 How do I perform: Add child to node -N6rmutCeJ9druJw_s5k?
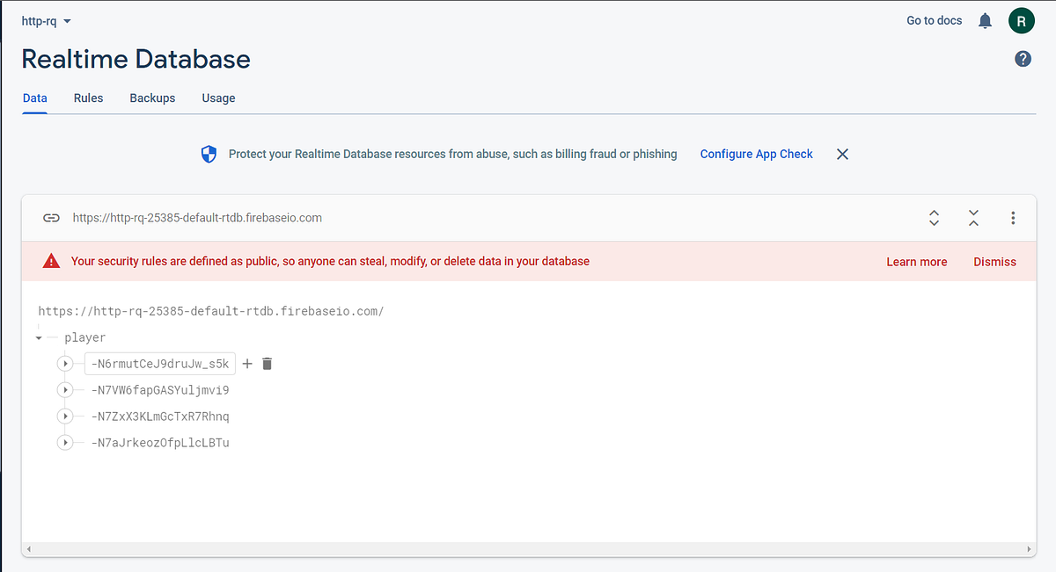pos(247,364)
